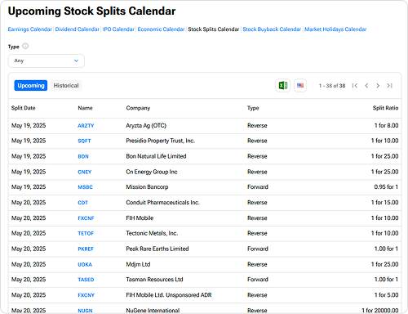
Task: Open the UOKA ticker link
Action: coord(85,264)
